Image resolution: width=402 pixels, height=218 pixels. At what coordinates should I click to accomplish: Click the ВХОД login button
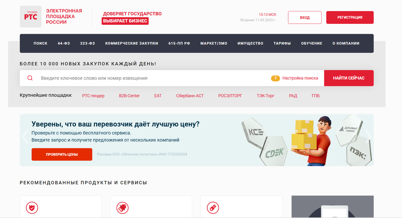click(x=305, y=17)
